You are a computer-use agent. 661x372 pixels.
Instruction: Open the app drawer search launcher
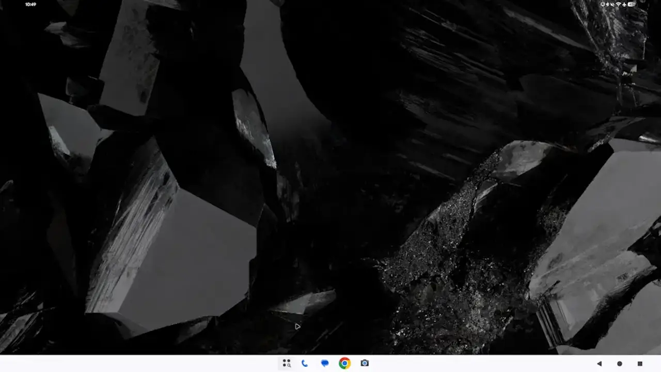(x=286, y=363)
